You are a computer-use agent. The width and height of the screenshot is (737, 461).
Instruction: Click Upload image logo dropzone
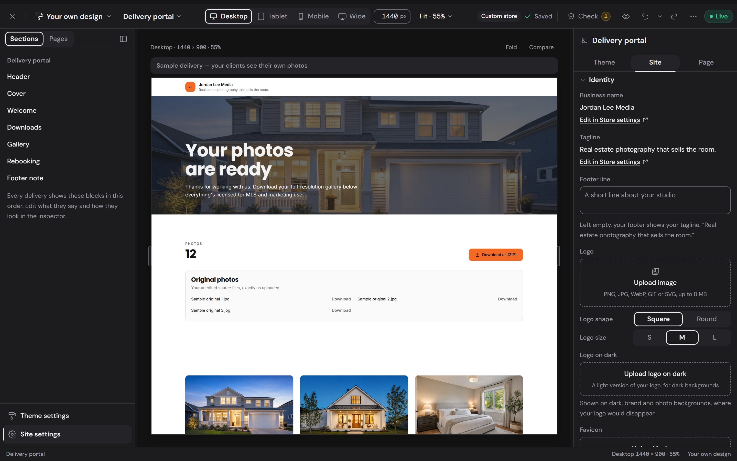[655, 283]
